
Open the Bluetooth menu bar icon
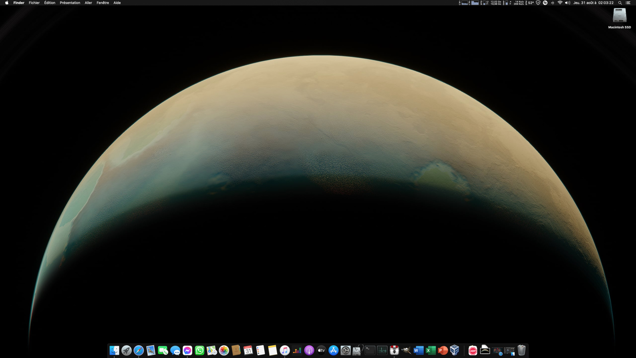click(553, 3)
